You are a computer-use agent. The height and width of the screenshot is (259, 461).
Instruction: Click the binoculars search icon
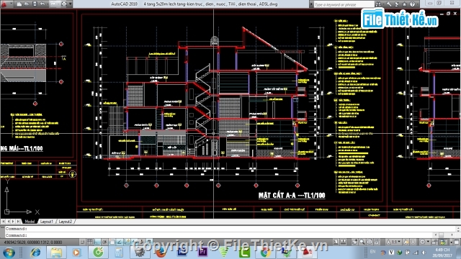(378, 4)
